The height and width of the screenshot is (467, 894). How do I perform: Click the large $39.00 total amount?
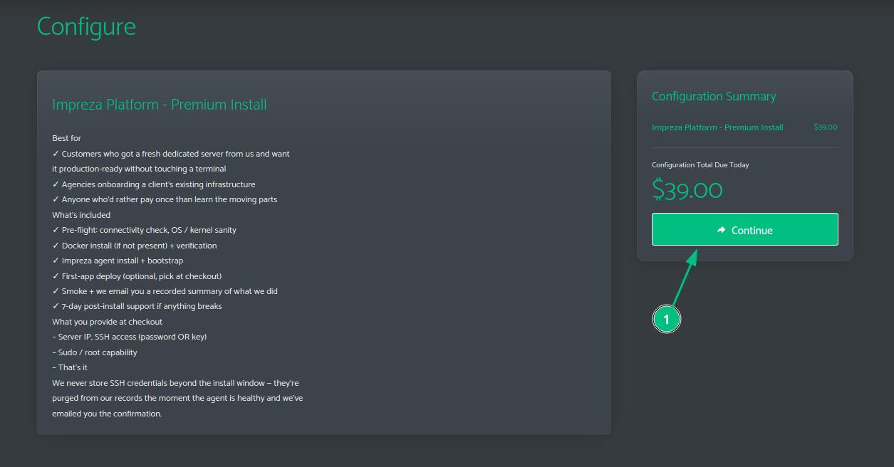687,190
